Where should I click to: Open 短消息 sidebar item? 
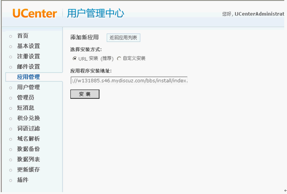pos(26,108)
